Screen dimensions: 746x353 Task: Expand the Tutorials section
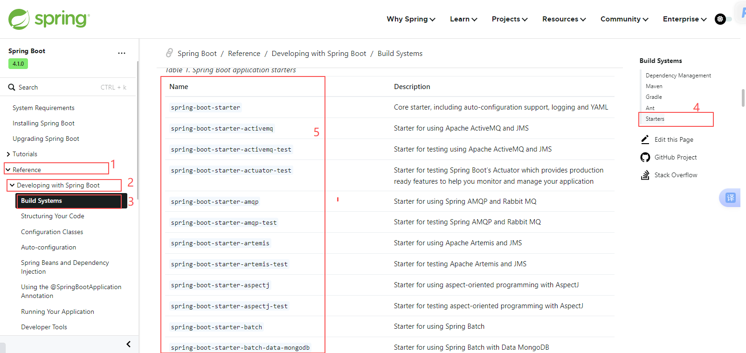point(8,154)
